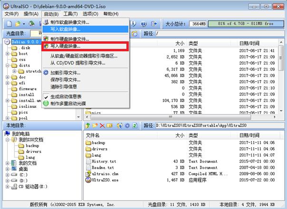Click the 我的电脑 computer icon
Viewport: 287px width, 209px height.
coord(7,133)
